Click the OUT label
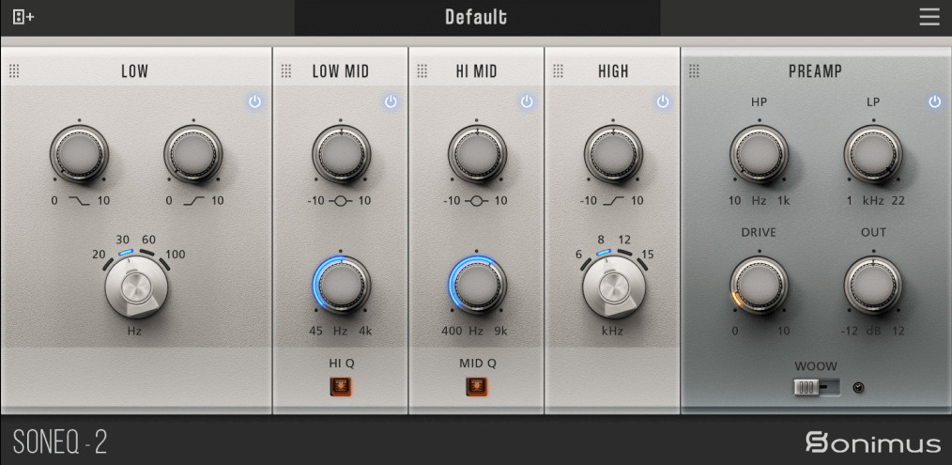Image resolution: width=952 pixels, height=465 pixels. (x=873, y=232)
